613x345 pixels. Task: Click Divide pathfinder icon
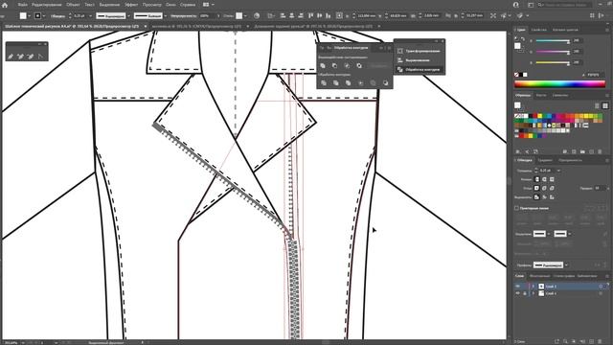pos(324,83)
